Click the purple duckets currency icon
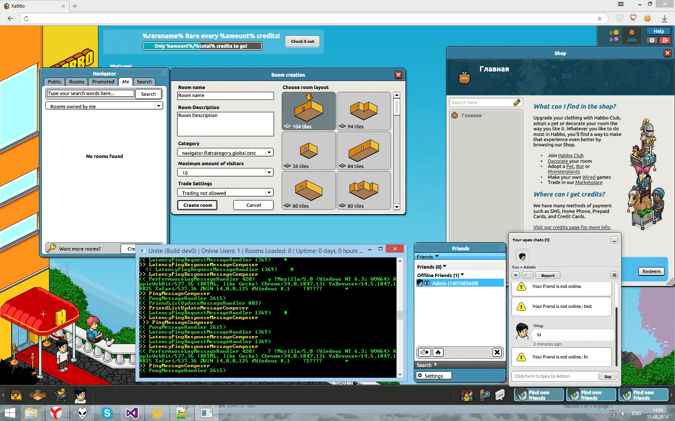 tap(616, 39)
